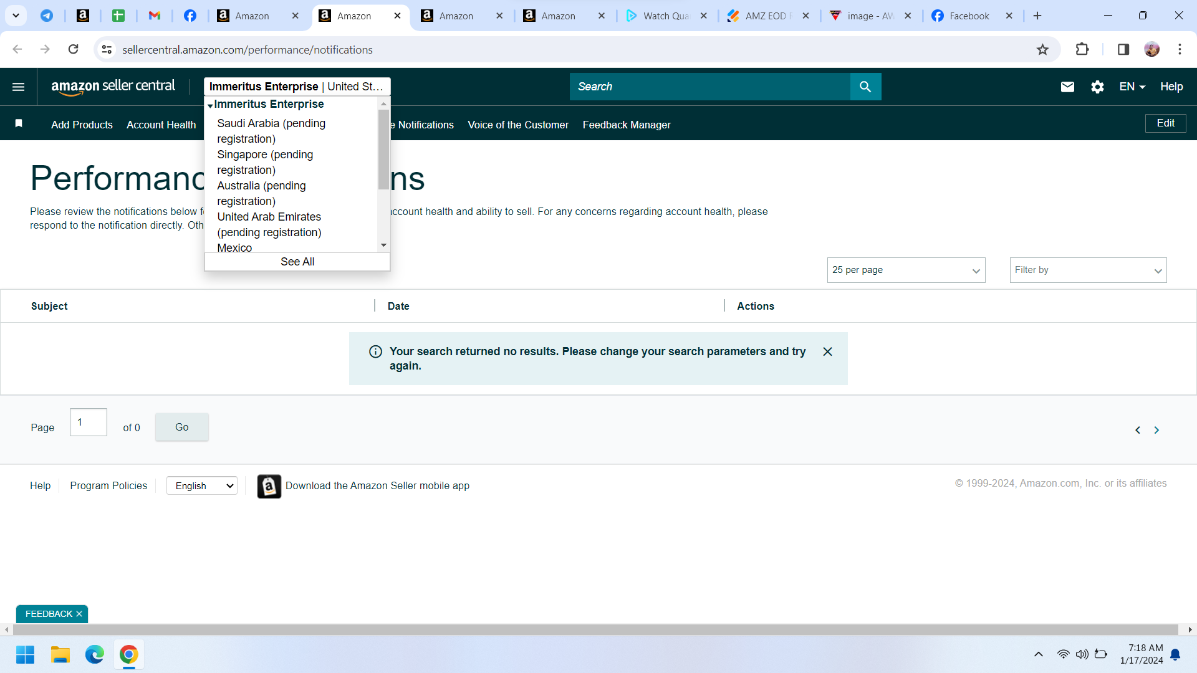Open Microsoft Edge from taskbar
Viewport: 1197px width, 673px height.
(95, 655)
